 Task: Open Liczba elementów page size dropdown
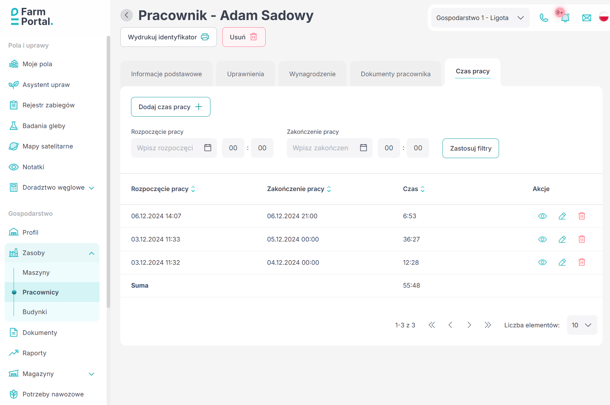(x=582, y=325)
